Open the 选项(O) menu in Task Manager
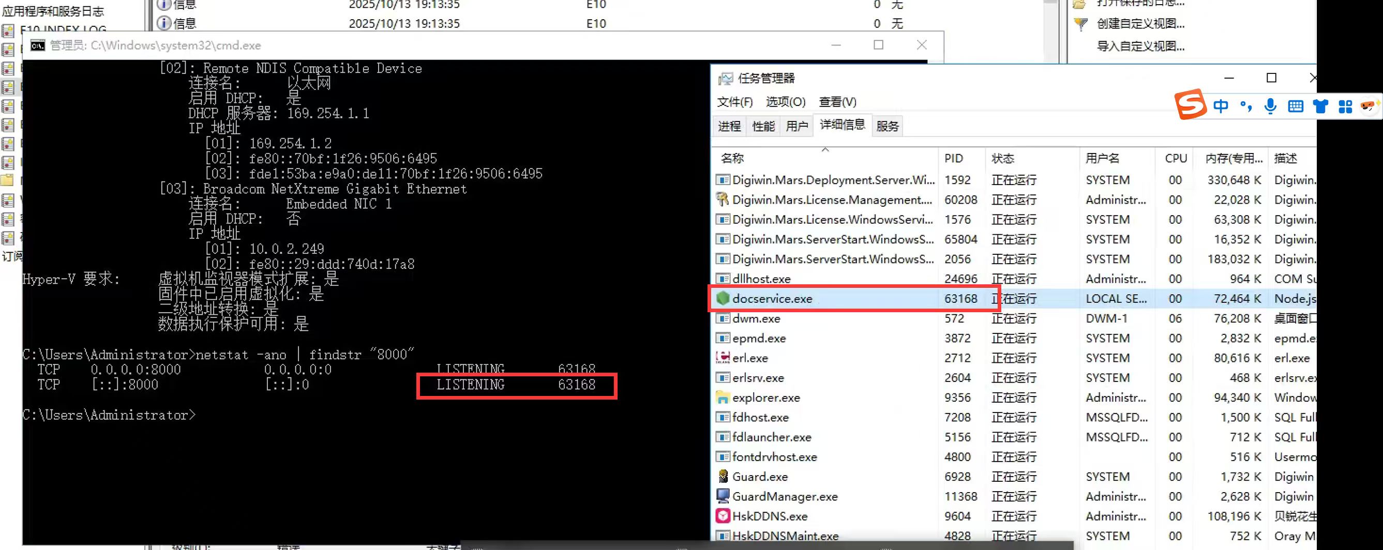1383x550 pixels. [x=785, y=102]
